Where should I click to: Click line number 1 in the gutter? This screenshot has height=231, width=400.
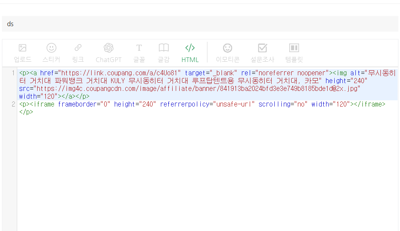tap(13, 73)
